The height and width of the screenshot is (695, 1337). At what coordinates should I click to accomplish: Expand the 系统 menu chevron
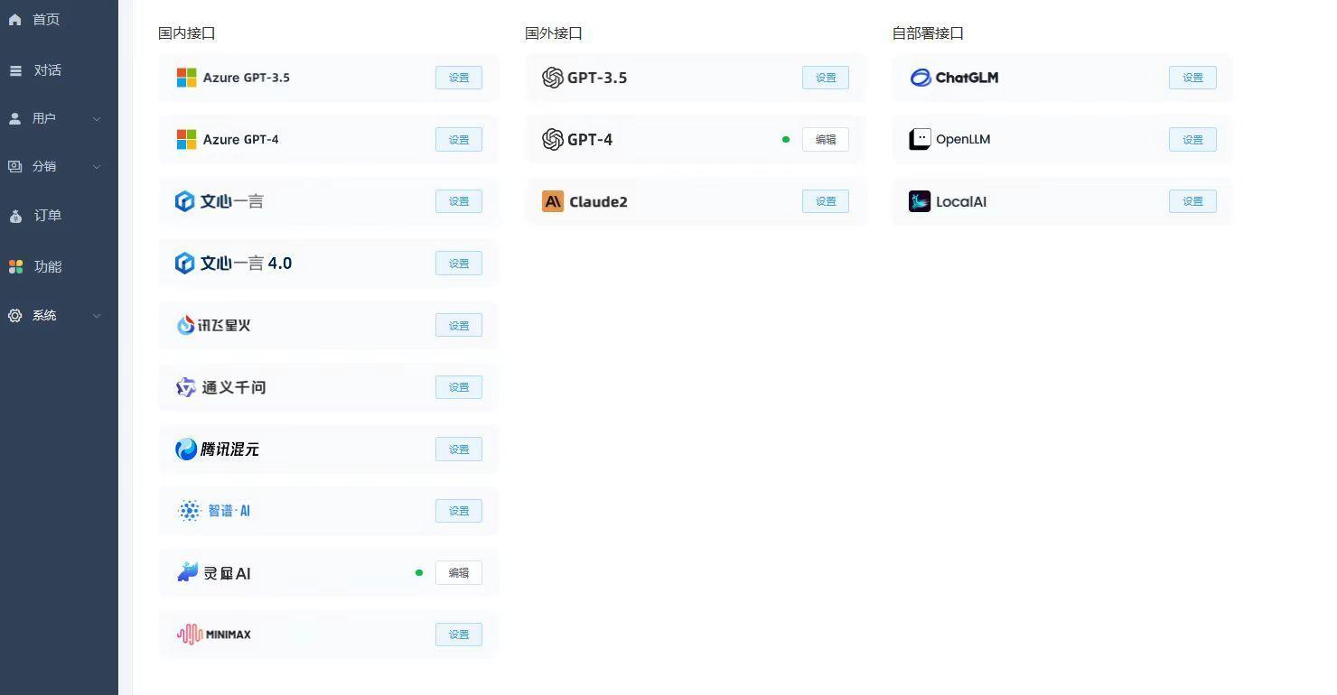pos(97,315)
